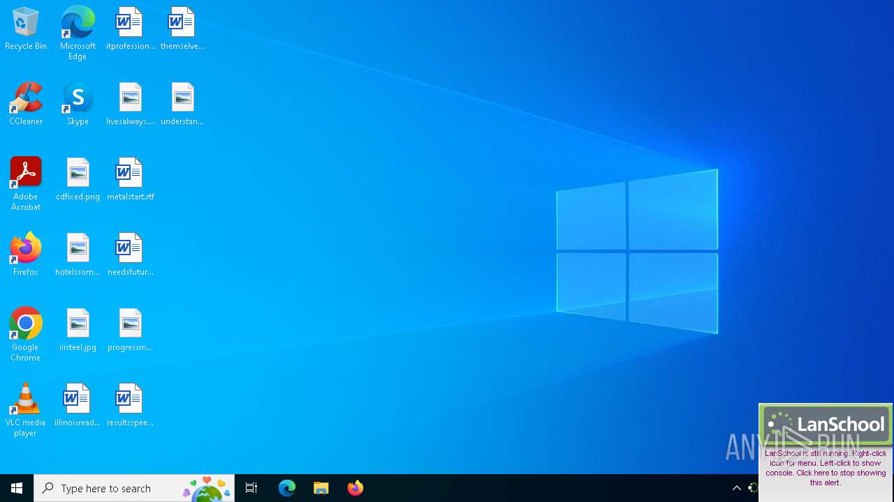This screenshot has width=894, height=502.
Task: Select the needsfutur Word document icon
Action: [x=131, y=255]
